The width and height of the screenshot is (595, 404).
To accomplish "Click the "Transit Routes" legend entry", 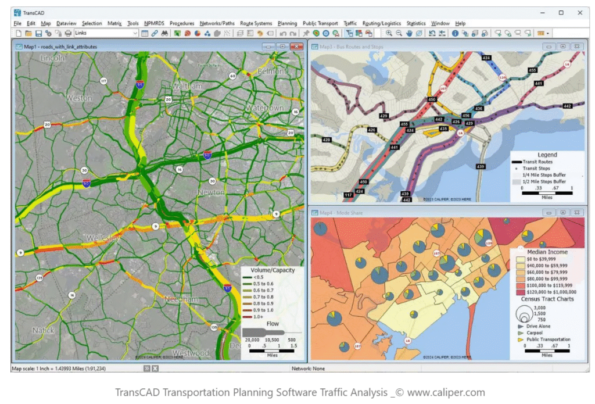I will coord(537,162).
